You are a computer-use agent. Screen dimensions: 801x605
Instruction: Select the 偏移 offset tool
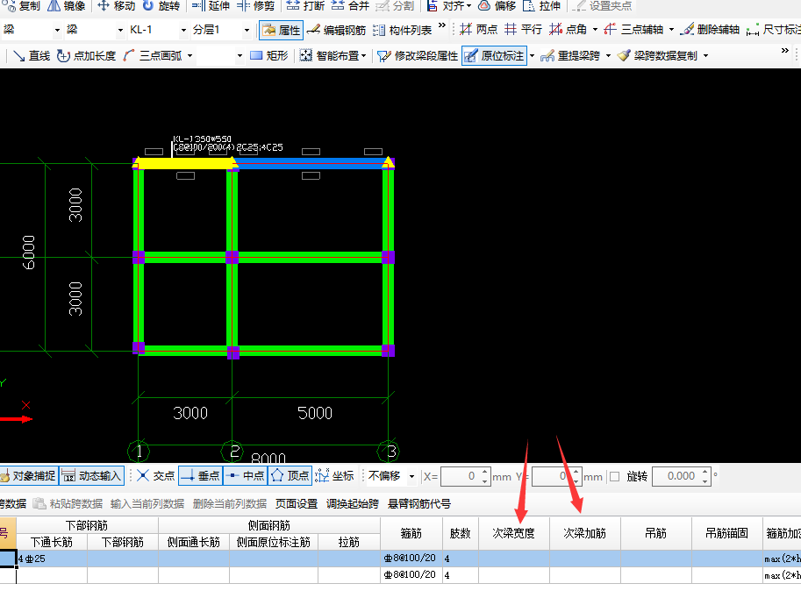pos(497,6)
